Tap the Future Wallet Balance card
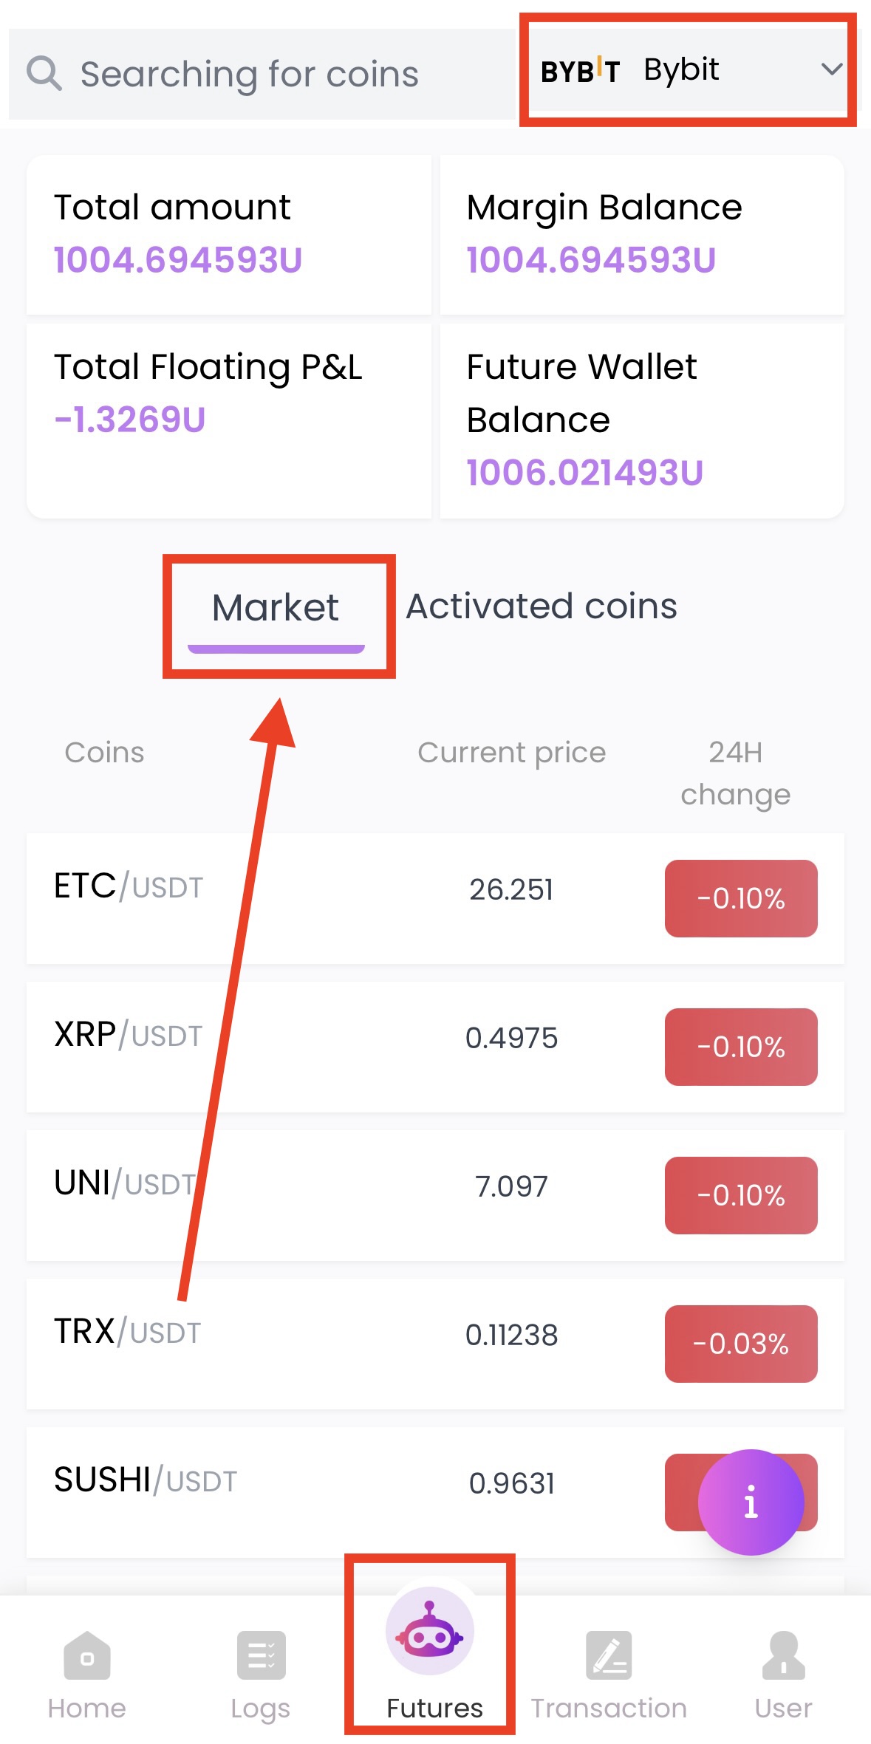The height and width of the screenshot is (1744, 871). click(641, 420)
